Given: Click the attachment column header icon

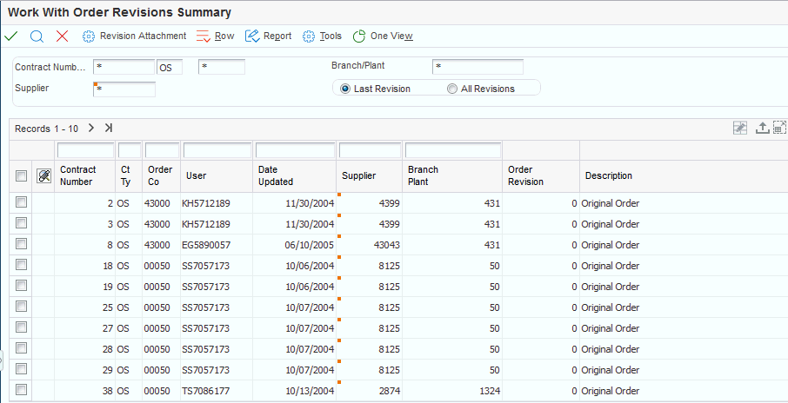Looking at the screenshot, I should [x=44, y=176].
